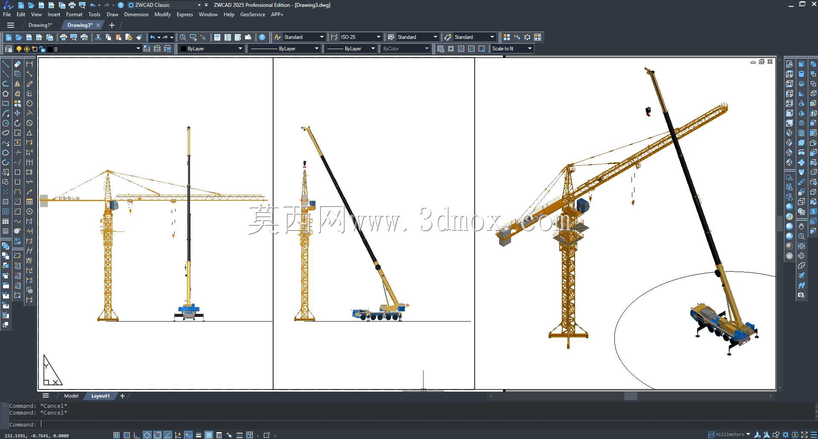Select the Array tool
The height and width of the screenshot is (439, 818).
coord(18,103)
